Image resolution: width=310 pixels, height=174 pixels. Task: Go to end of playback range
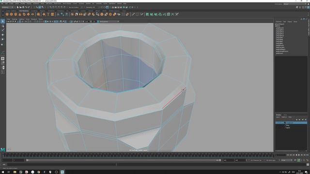[x=308, y=155]
